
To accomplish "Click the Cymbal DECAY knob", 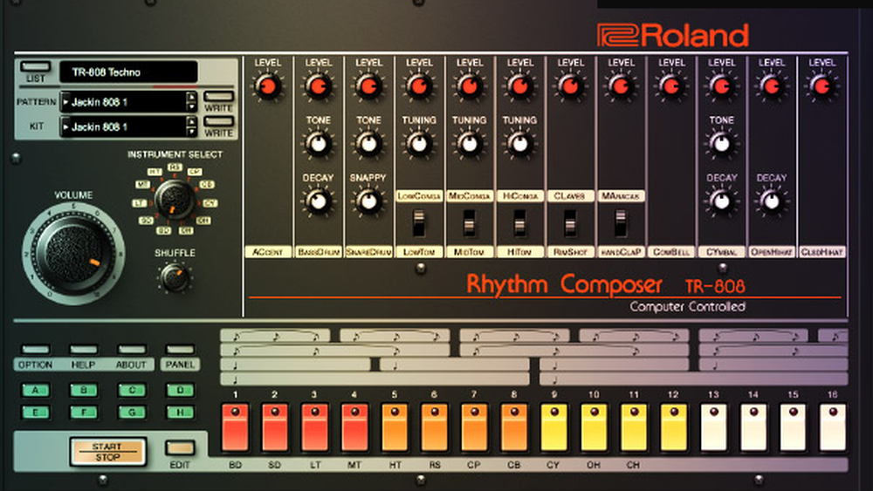I will point(722,201).
